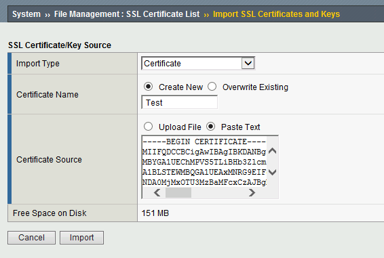The width and height of the screenshot is (384, 258).
Task: Select the Upload File radio button
Action: [x=148, y=127]
